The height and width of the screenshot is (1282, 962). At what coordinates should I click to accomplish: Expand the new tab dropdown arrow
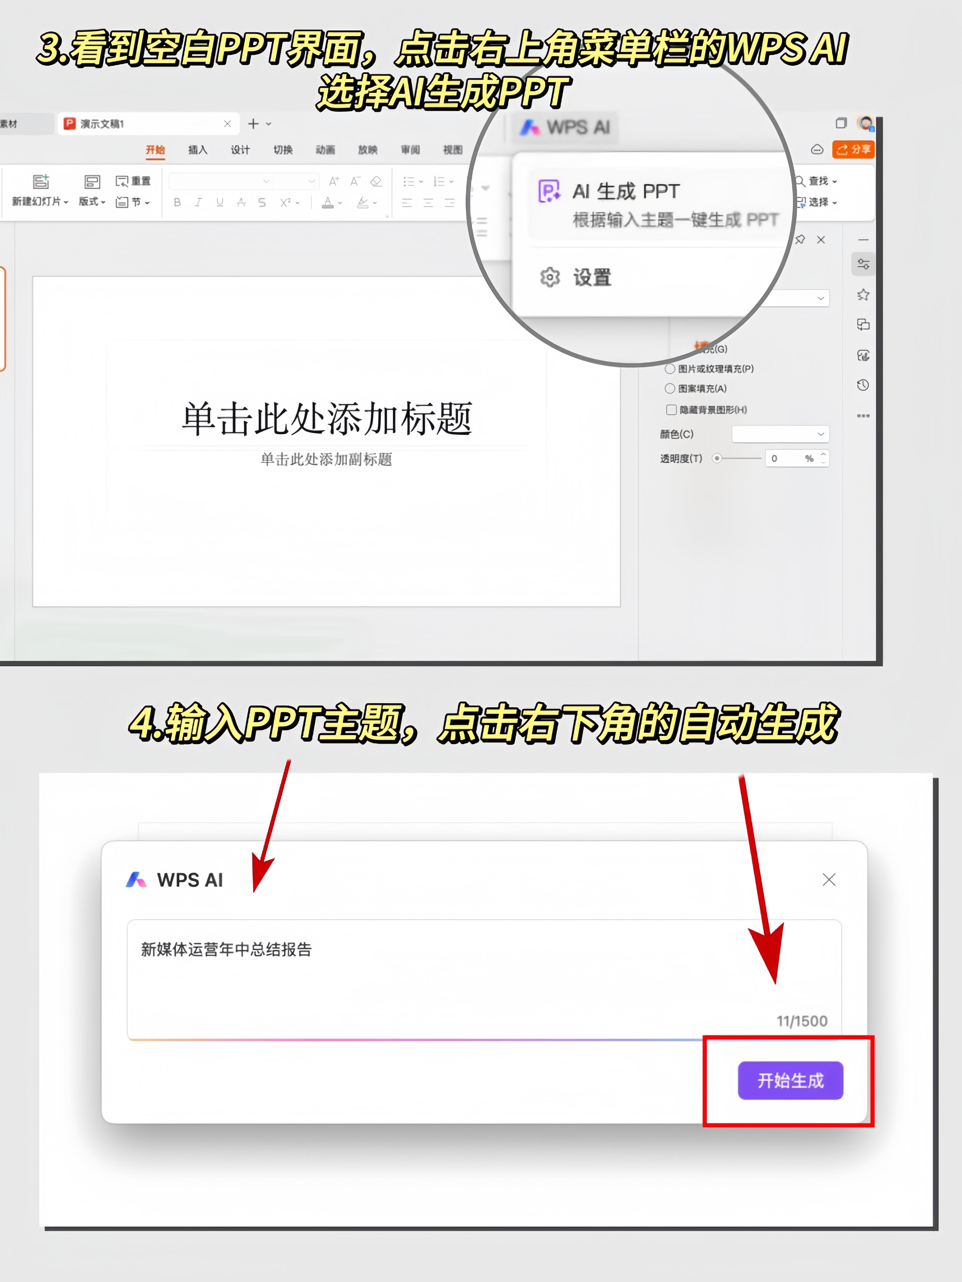269,124
